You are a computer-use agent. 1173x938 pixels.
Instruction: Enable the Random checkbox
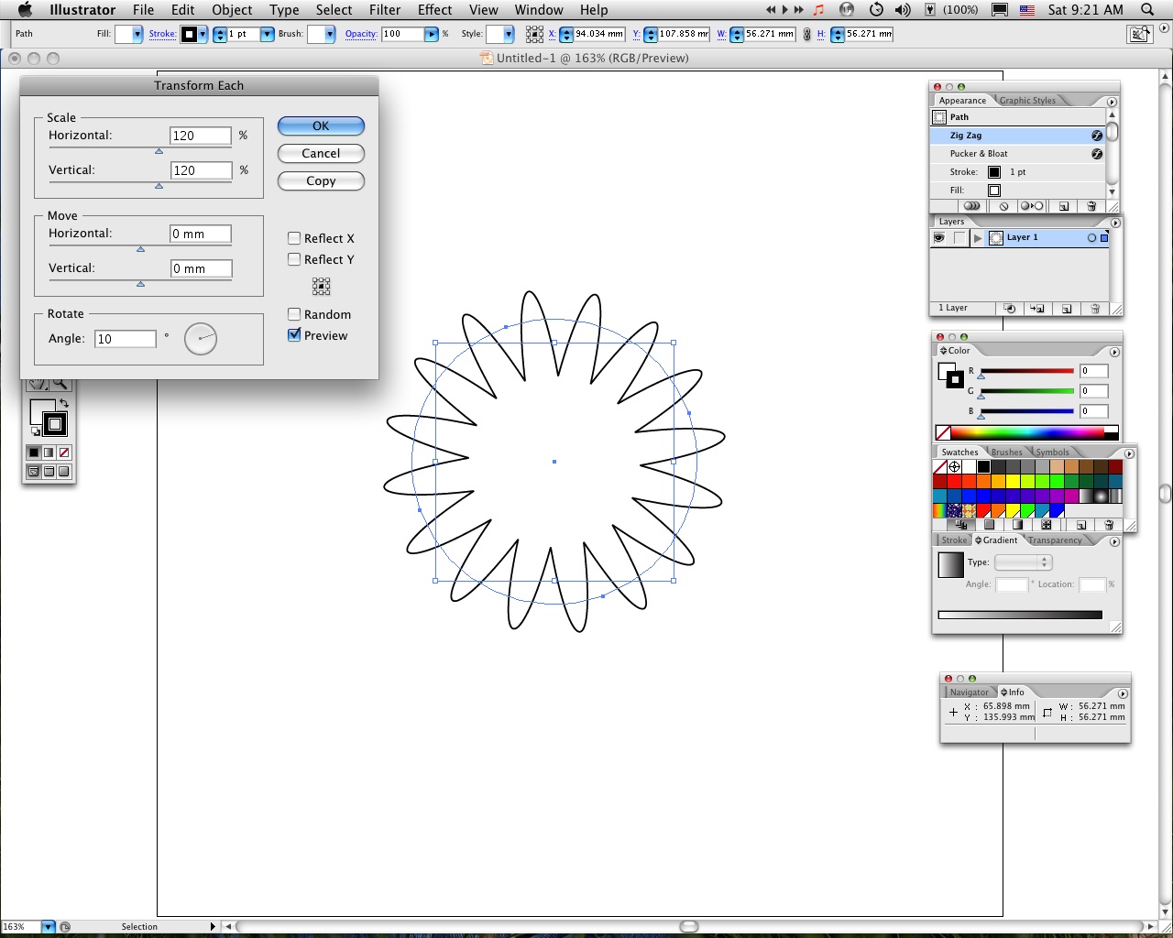tap(294, 314)
